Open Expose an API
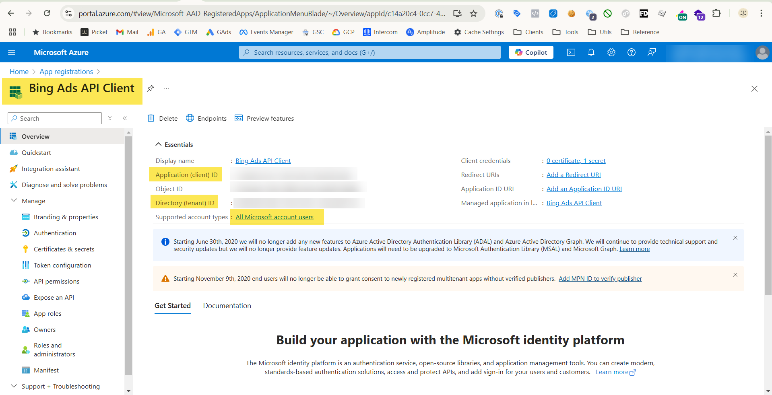Image resolution: width=772 pixels, height=395 pixels. point(54,297)
